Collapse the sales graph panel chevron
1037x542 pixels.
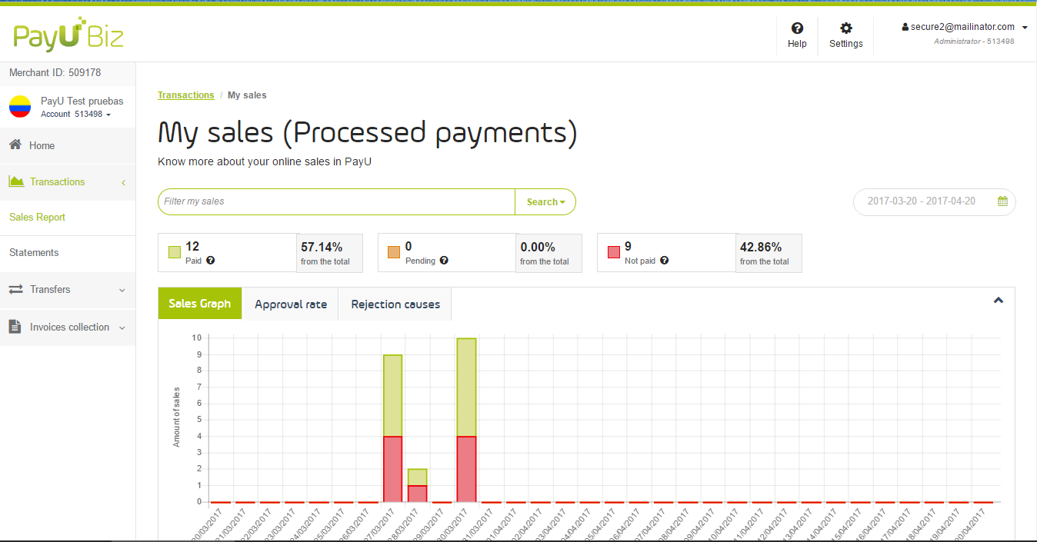(x=998, y=301)
